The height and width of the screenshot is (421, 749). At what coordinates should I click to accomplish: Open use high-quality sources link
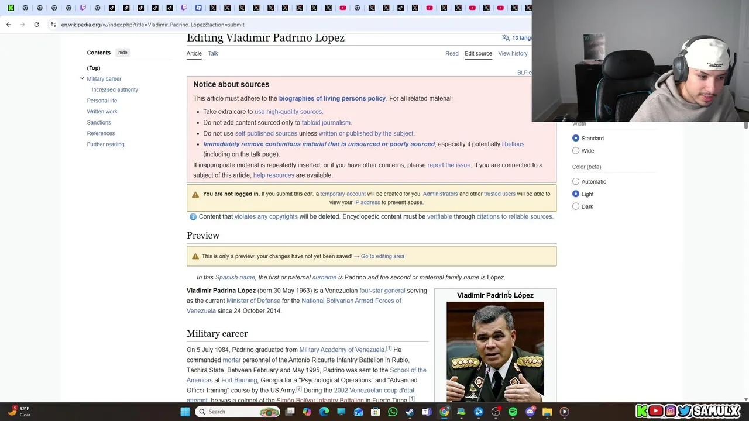click(x=288, y=112)
